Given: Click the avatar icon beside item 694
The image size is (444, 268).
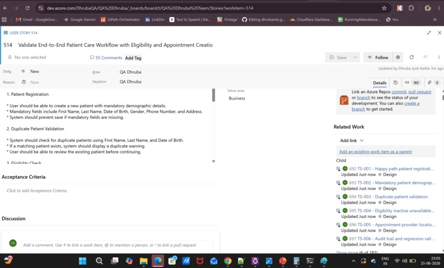Looking at the screenshot, I should click(x=345, y=196).
